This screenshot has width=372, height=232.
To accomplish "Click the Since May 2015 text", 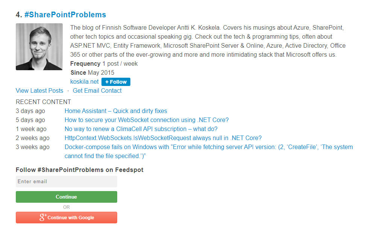I will (x=92, y=72).
